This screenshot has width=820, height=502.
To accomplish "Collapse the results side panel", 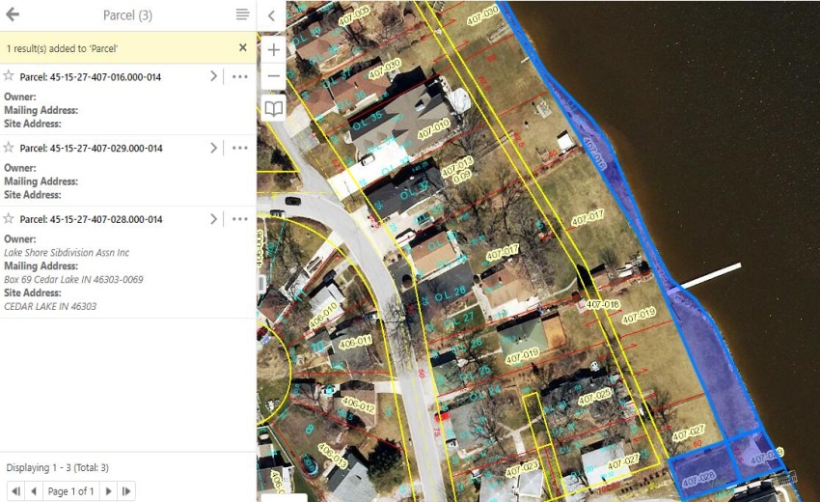I will 272,15.
